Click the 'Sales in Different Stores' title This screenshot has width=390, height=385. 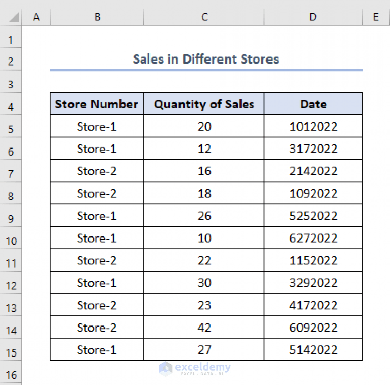[206, 59]
